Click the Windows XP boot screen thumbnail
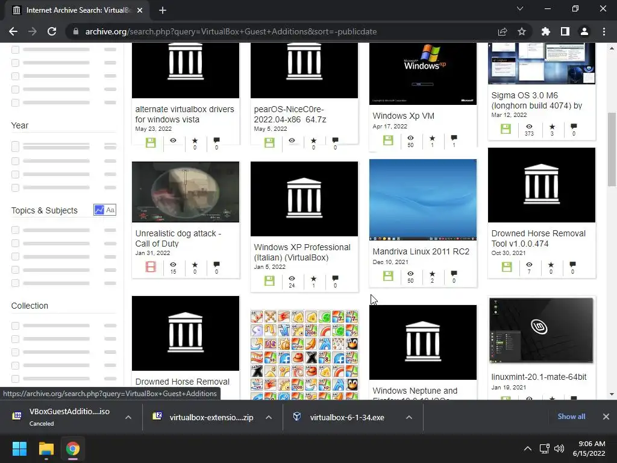617x463 pixels. 423,74
